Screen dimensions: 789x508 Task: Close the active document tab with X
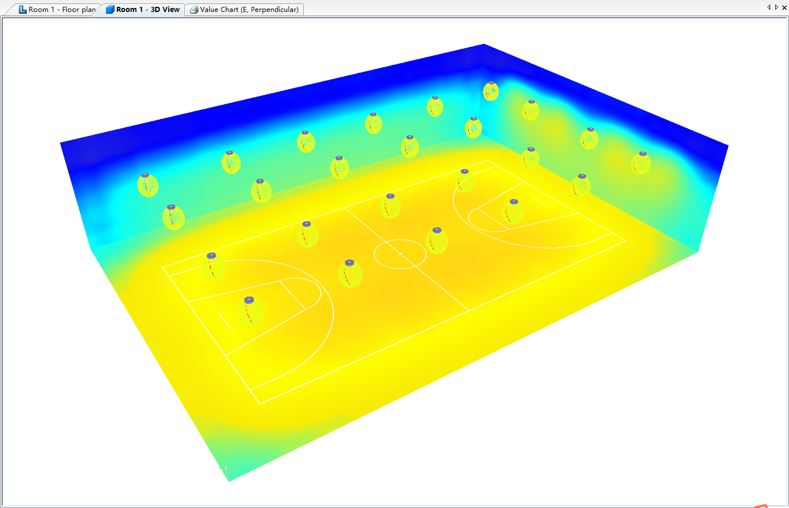tap(784, 7)
